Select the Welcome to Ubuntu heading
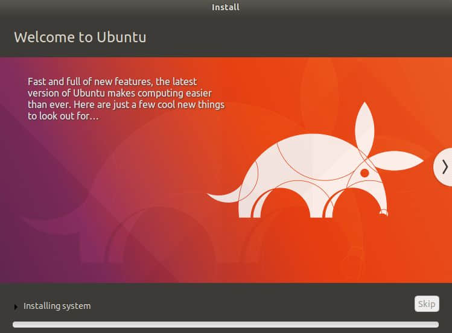This screenshot has height=333, width=452. [x=80, y=37]
